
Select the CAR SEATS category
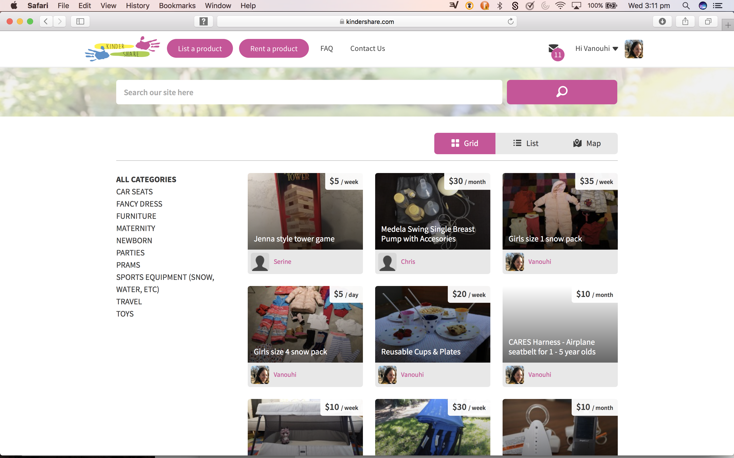pos(134,191)
